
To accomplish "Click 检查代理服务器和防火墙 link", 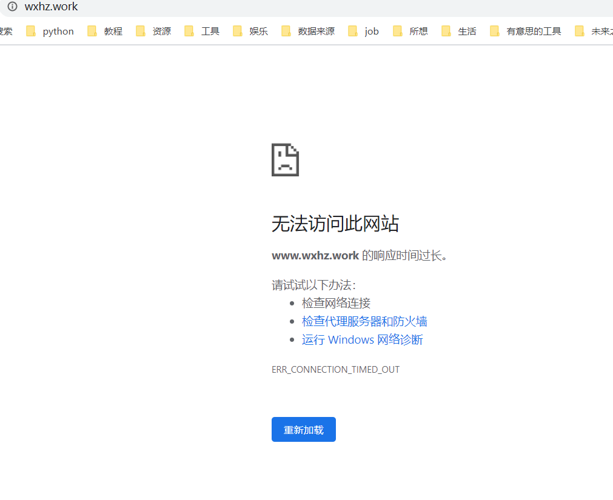I will (x=364, y=321).
